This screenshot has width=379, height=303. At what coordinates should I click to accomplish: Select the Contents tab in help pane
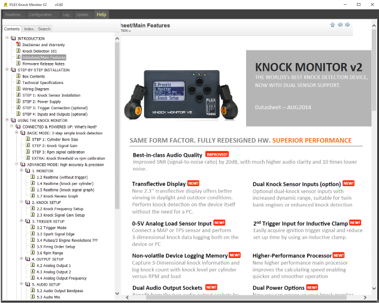(12, 29)
